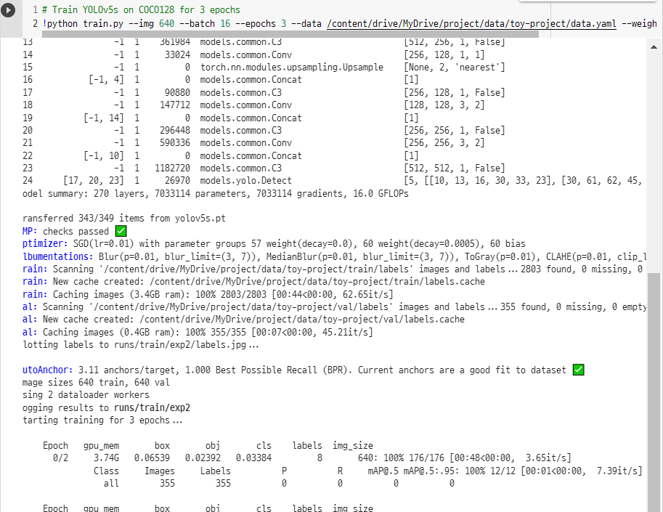The image size is (663, 512).
Task: Click the blue 'AutoAnchor:' label
Action: tap(48, 370)
